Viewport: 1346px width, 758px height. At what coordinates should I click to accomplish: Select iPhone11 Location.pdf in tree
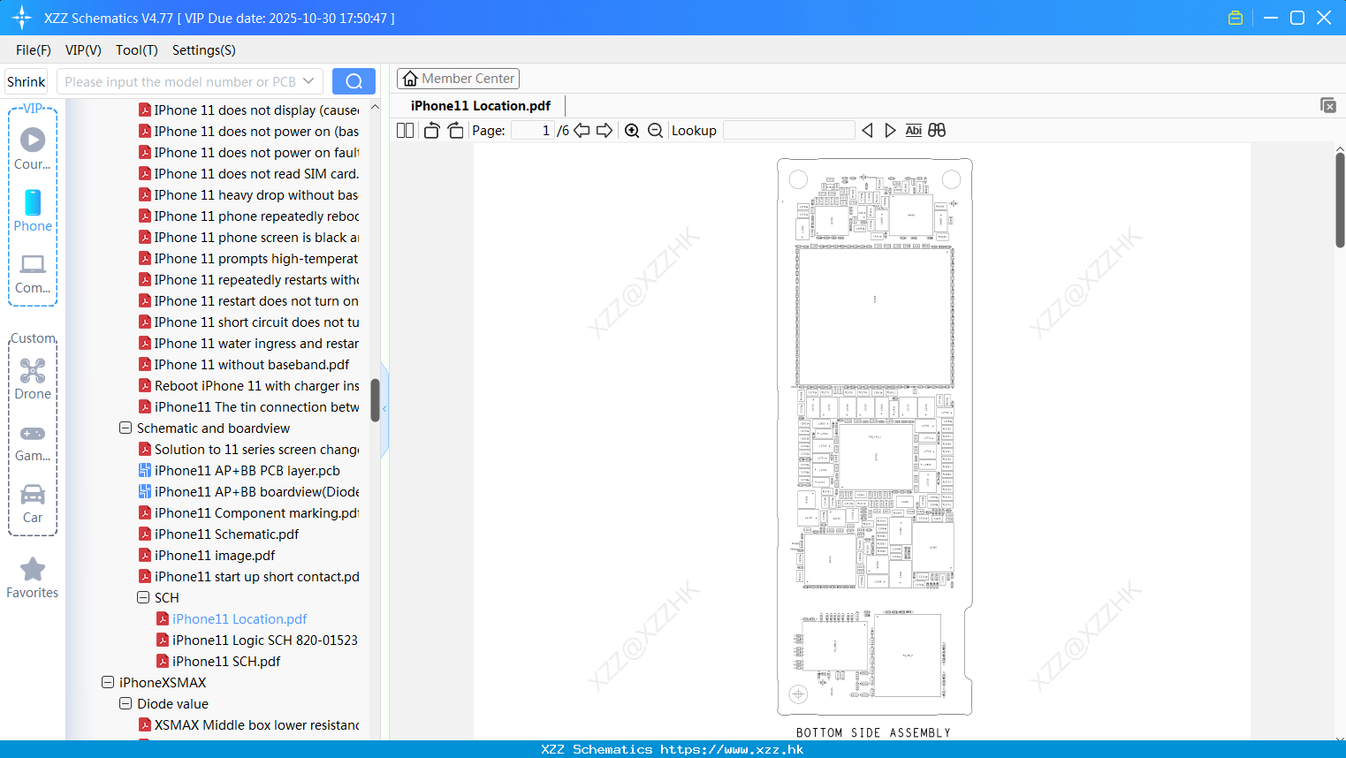[240, 618]
